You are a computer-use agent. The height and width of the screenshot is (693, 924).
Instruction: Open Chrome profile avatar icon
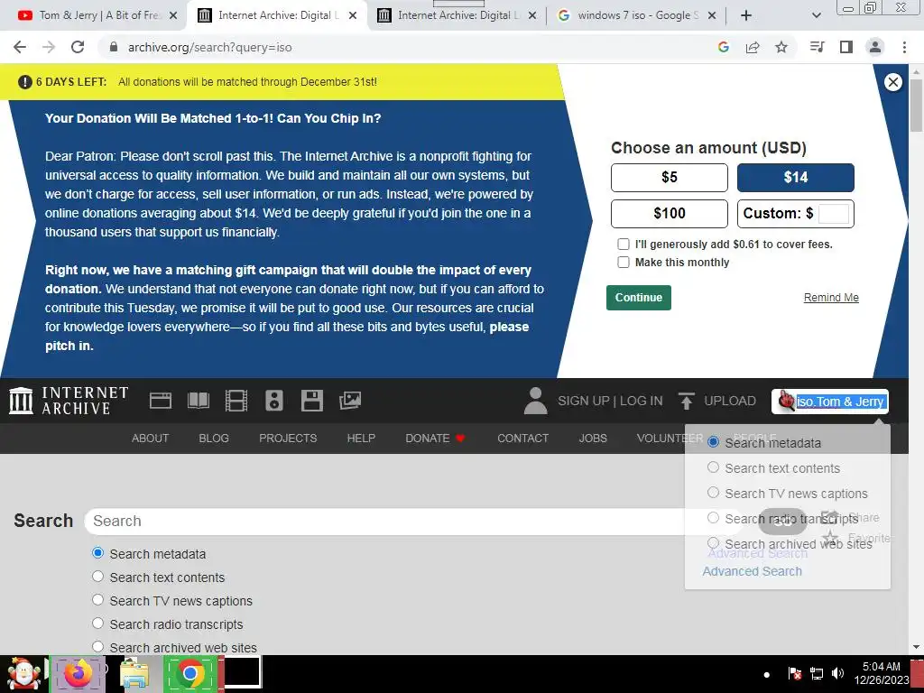(875, 47)
